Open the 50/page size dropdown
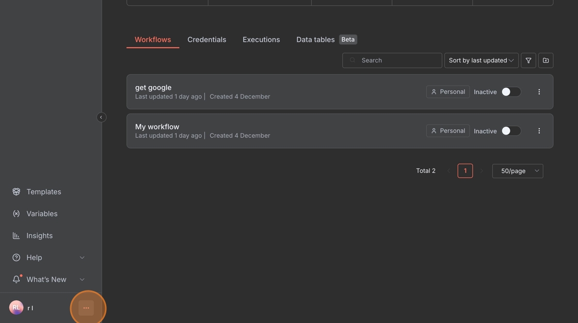578x323 pixels. point(517,171)
